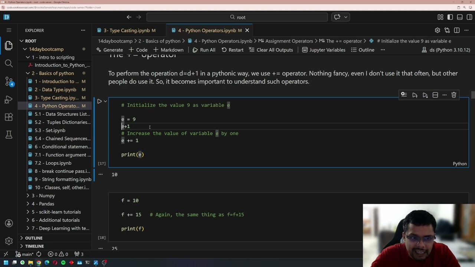This screenshot has height=267, width=475.
Task: Open the Search view in activity bar
Action: (9, 63)
